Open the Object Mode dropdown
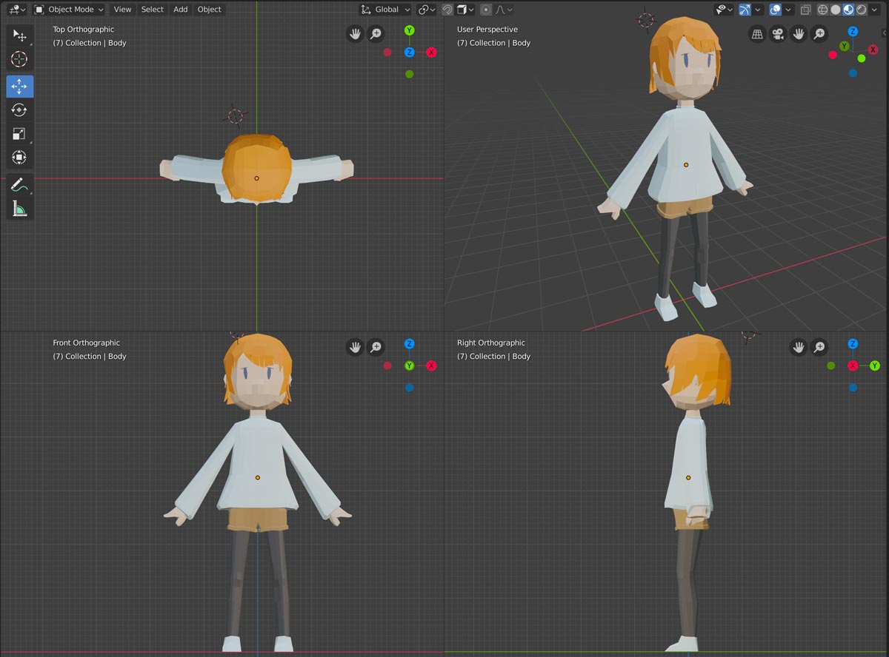 click(x=69, y=10)
